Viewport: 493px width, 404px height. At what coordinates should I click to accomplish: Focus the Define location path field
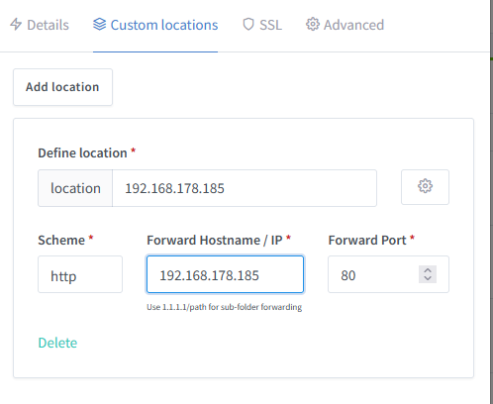click(245, 188)
